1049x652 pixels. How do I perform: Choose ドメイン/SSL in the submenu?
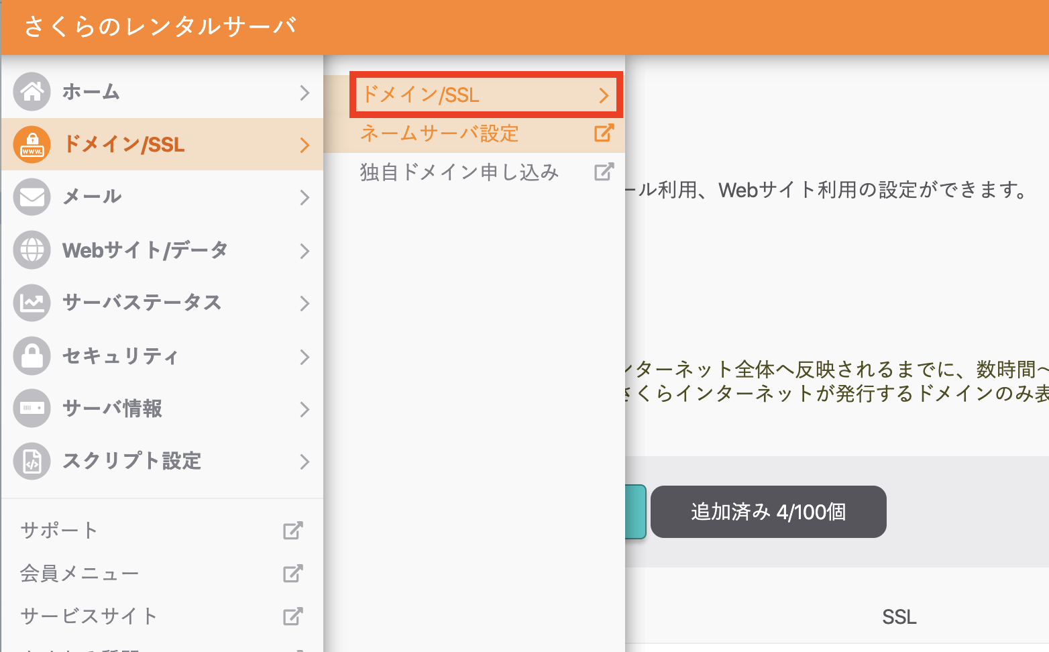point(486,95)
